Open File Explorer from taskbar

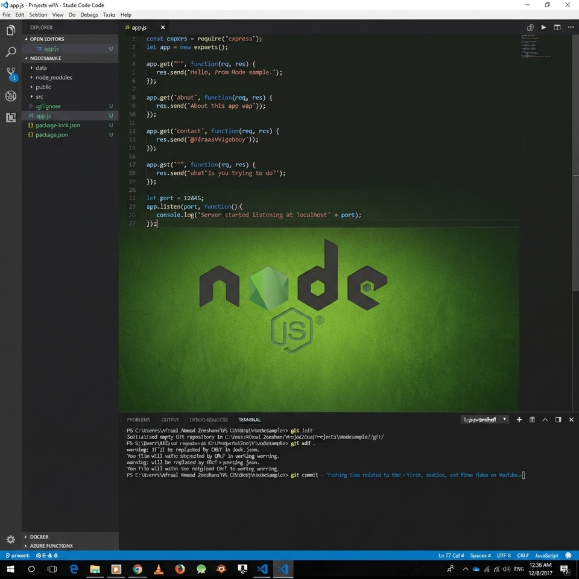[95, 569]
